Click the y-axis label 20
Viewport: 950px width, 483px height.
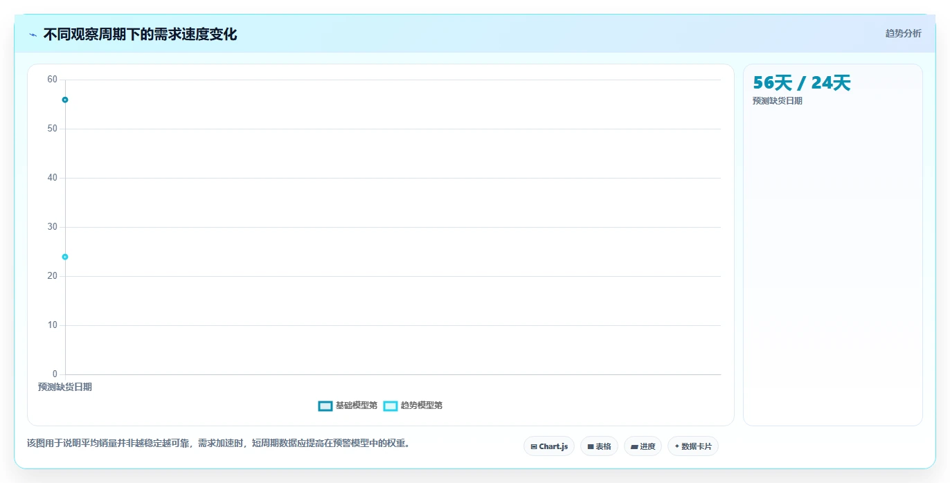53,276
